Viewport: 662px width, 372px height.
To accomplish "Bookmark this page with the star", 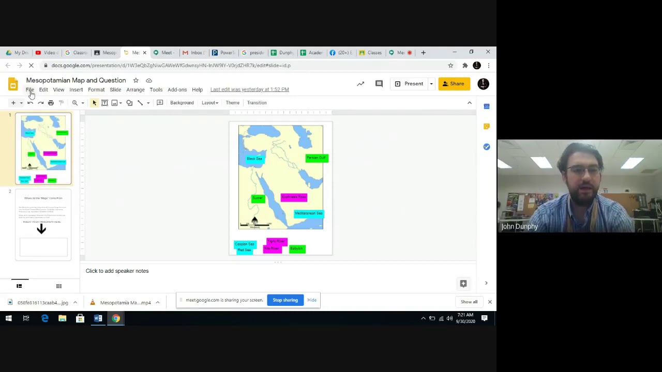I will (x=450, y=66).
